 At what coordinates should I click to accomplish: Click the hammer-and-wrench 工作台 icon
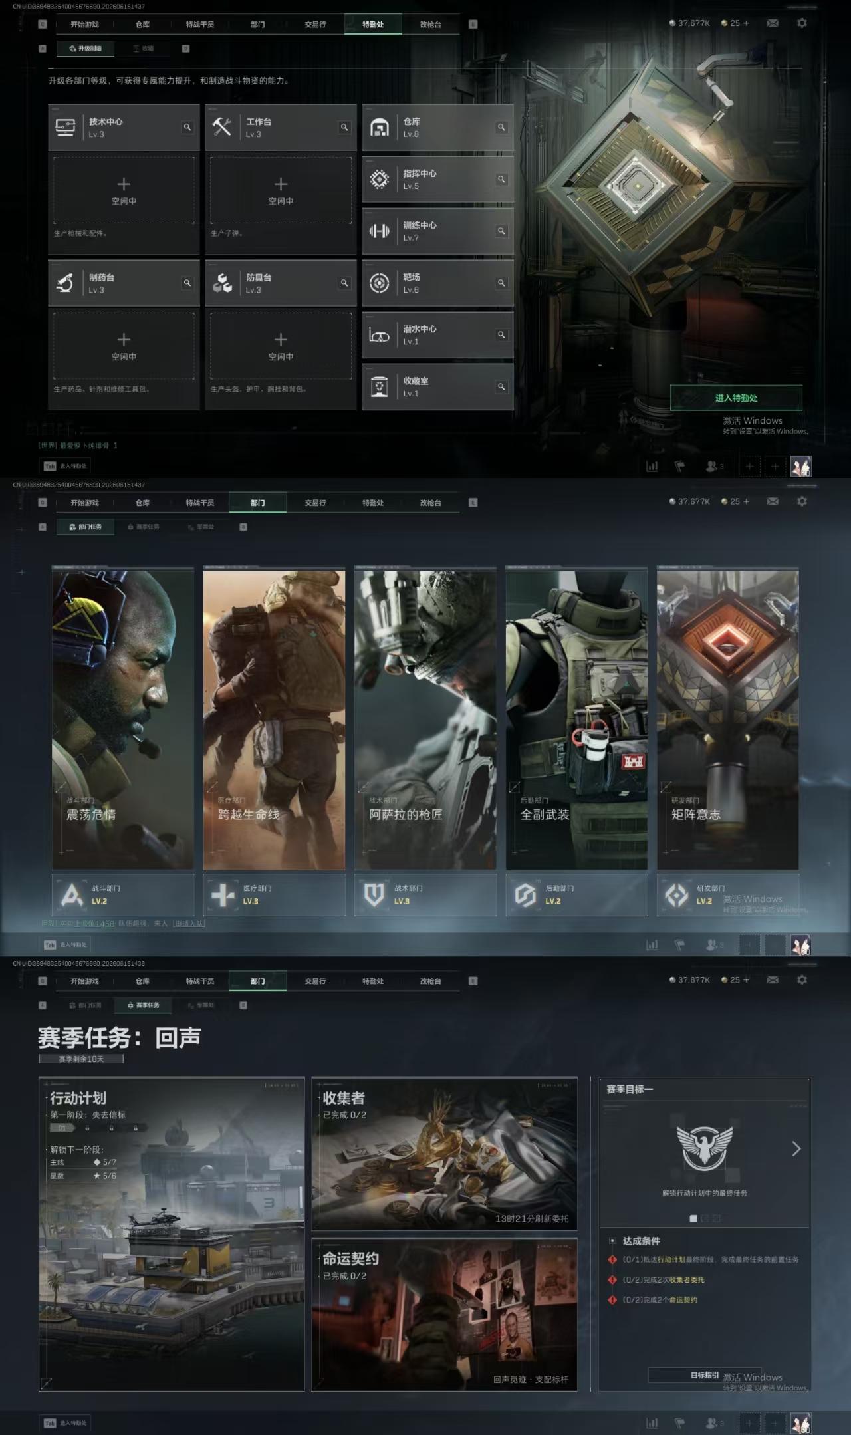pos(222,127)
